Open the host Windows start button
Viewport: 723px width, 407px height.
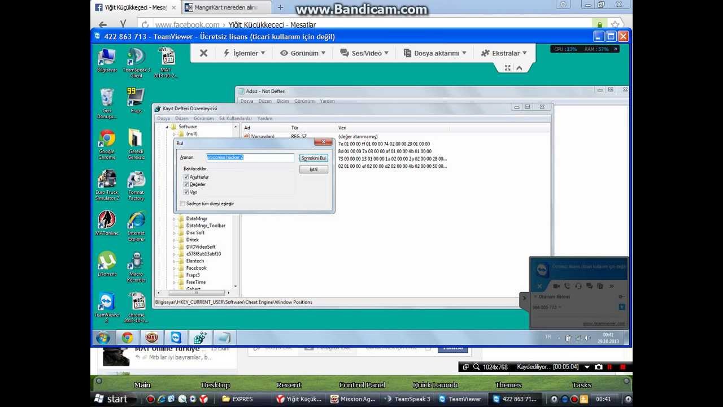[111, 399]
